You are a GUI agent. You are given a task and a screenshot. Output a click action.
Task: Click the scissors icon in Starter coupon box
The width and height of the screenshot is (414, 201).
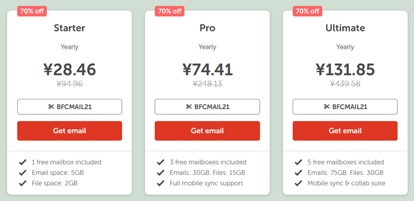click(51, 107)
